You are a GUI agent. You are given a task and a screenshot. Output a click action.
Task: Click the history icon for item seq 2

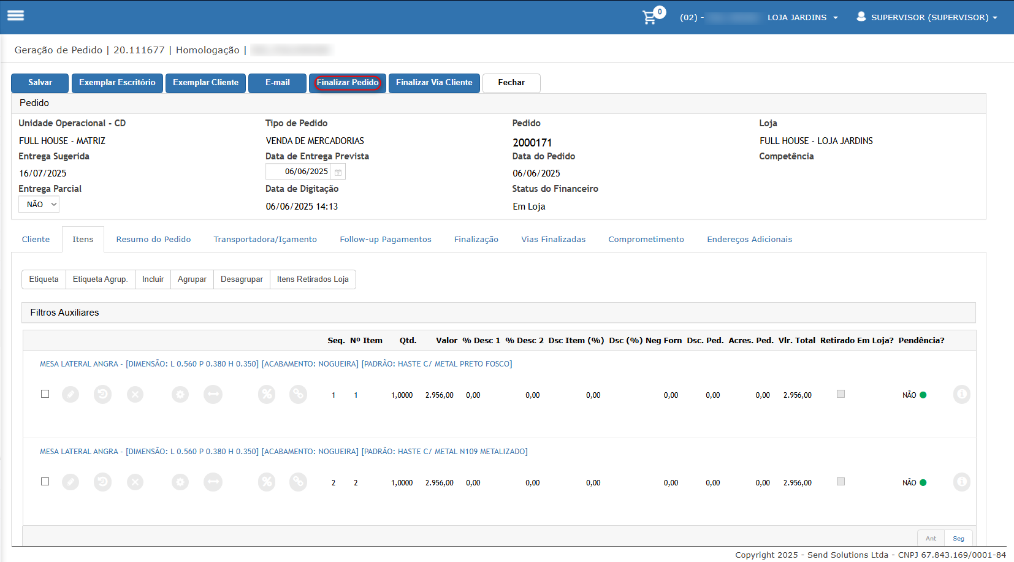(x=102, y=482)
